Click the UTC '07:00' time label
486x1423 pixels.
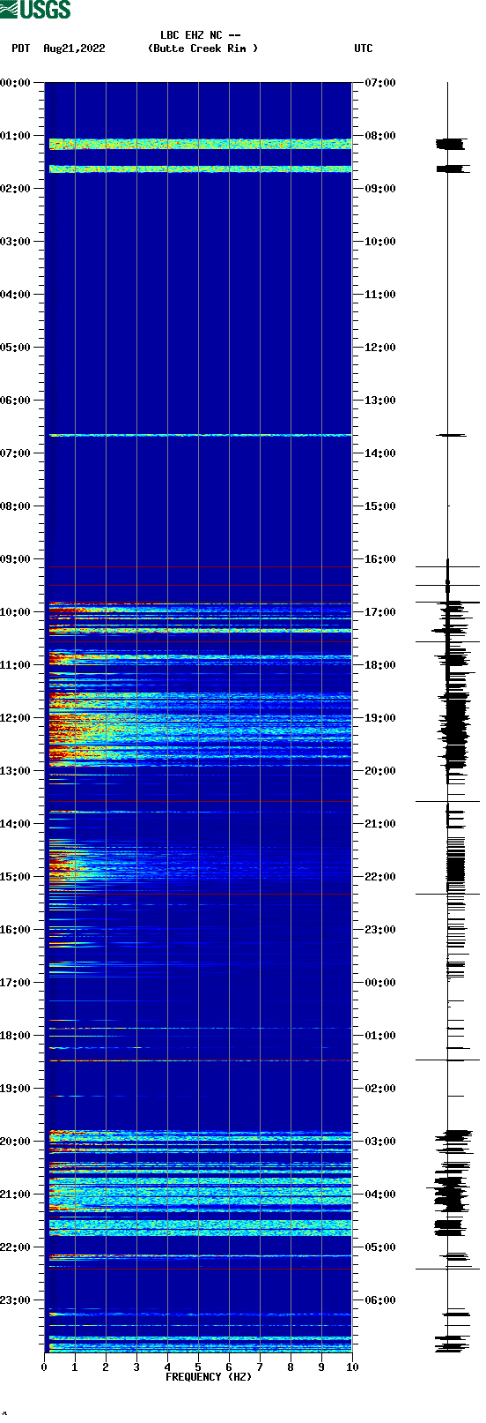pos(380,83)
